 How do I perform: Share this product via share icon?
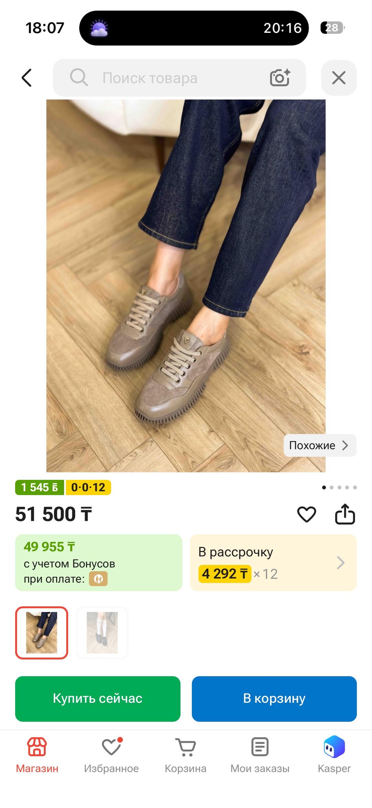click(345, 514)
